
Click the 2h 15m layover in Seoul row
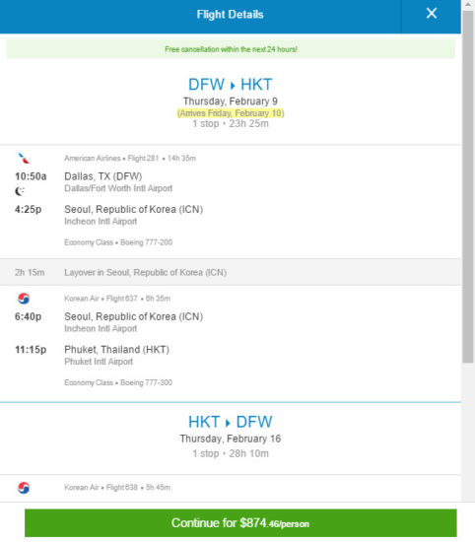click(x=231, y=272)
